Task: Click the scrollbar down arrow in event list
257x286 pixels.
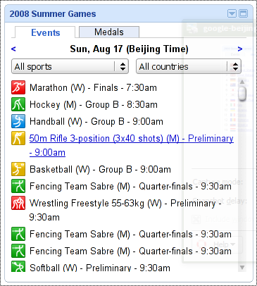Action: click(242, 267)
